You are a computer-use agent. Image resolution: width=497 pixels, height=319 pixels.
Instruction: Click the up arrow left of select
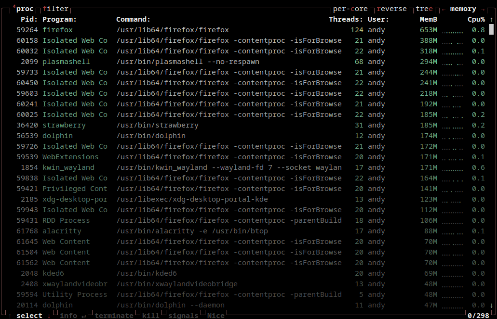[10, 316]
